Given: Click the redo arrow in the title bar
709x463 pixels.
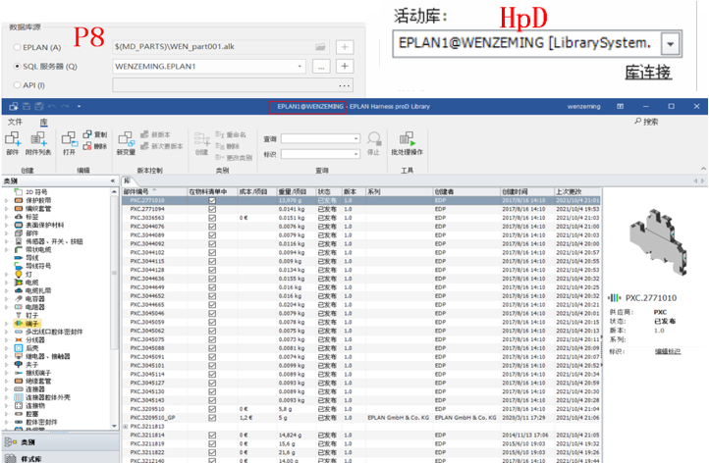Looking at the screenshot, I should (65, 107).
